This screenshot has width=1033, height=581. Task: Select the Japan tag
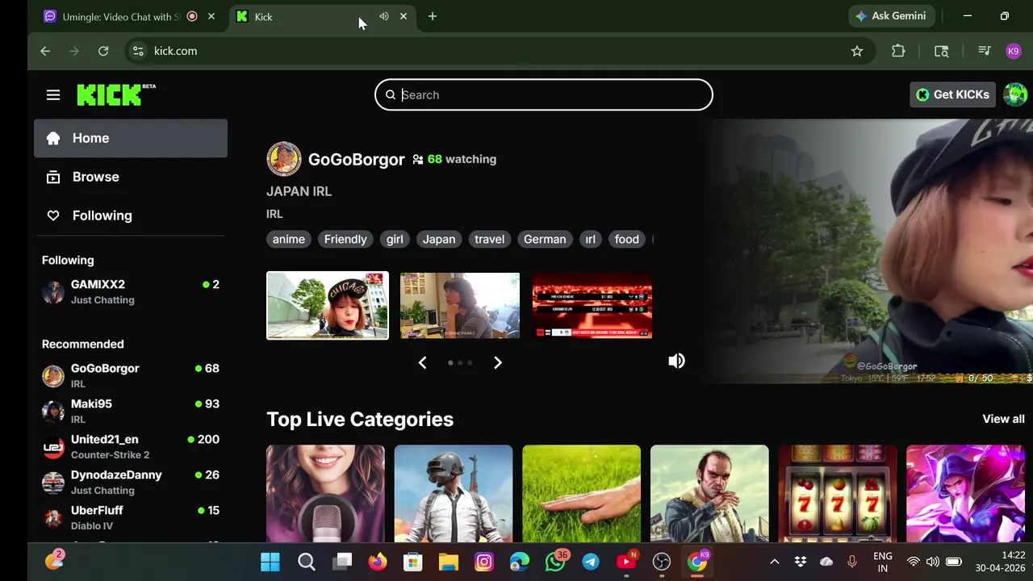coord(439,239)
